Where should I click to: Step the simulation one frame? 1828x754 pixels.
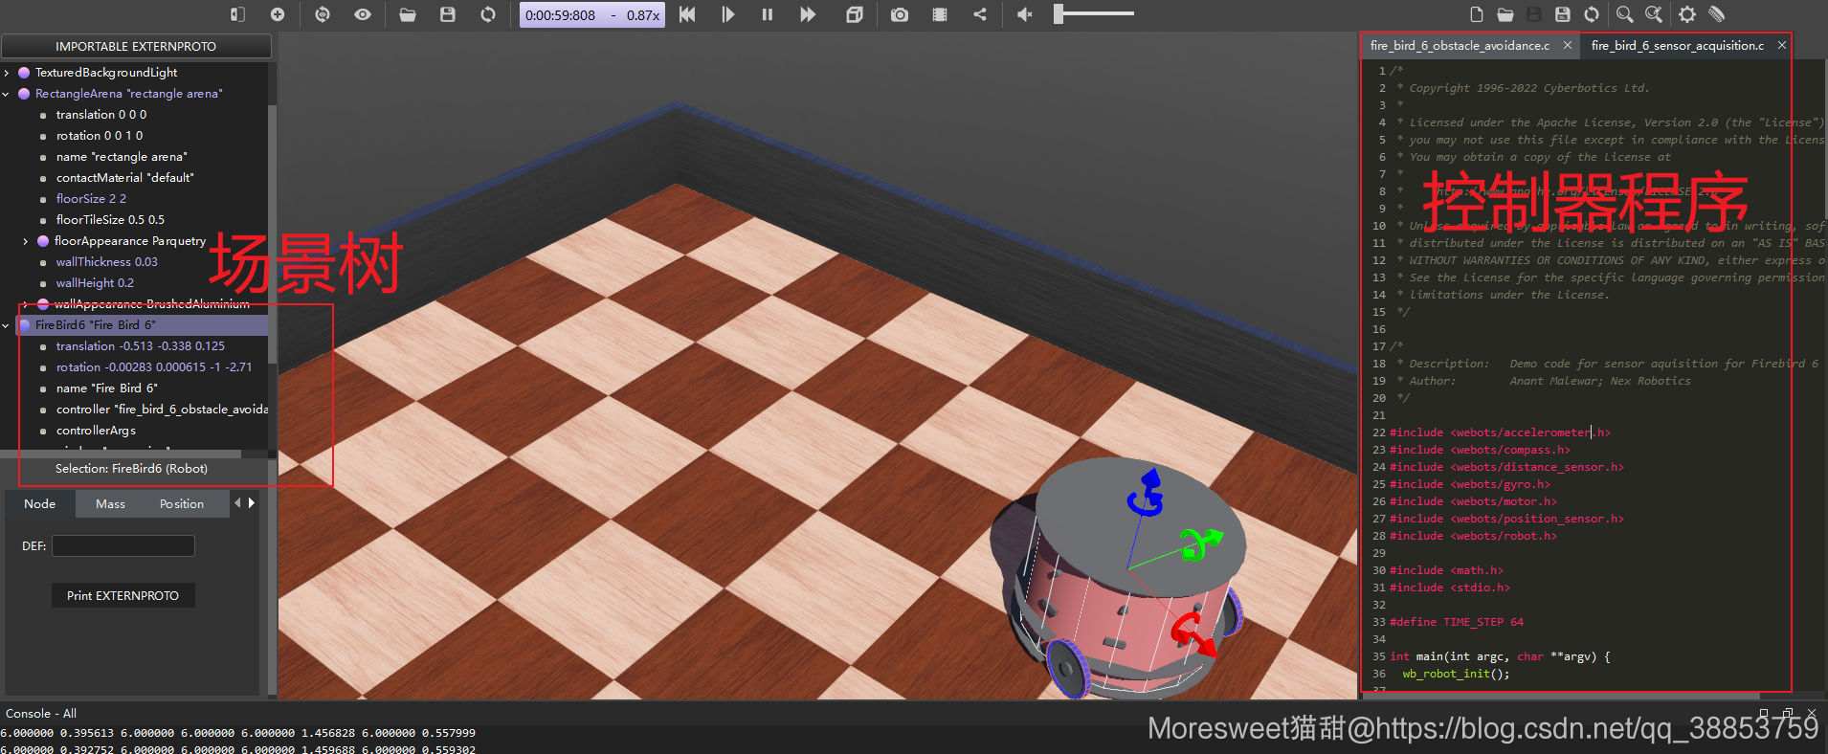point(727,14)
